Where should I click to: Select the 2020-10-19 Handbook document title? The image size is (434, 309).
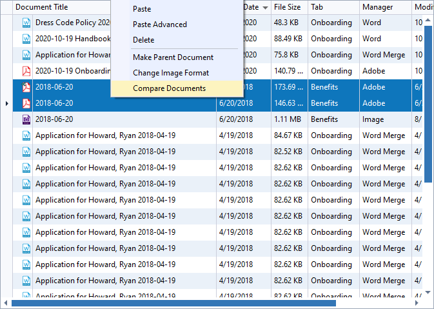pos(73,39)
